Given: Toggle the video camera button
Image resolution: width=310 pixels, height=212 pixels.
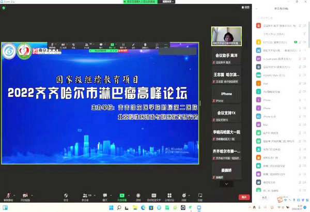Looking at the screenshot, I should click(25, 195).
